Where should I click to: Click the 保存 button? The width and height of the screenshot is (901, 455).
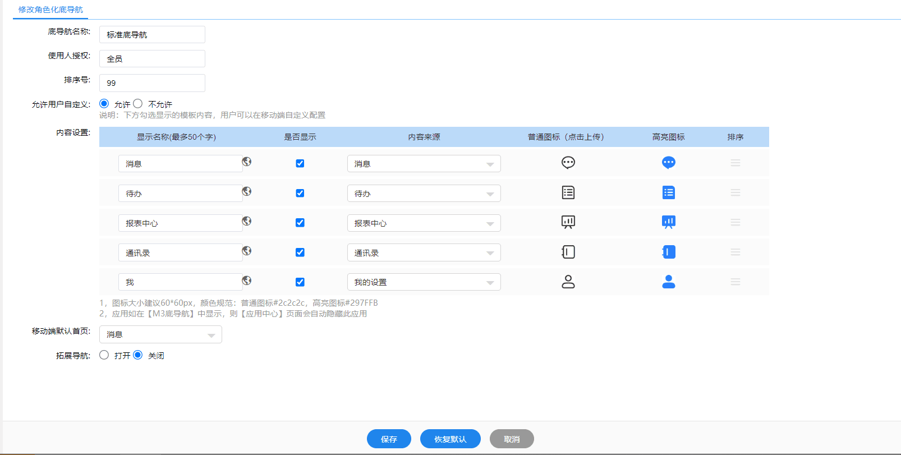pos(389,439)
